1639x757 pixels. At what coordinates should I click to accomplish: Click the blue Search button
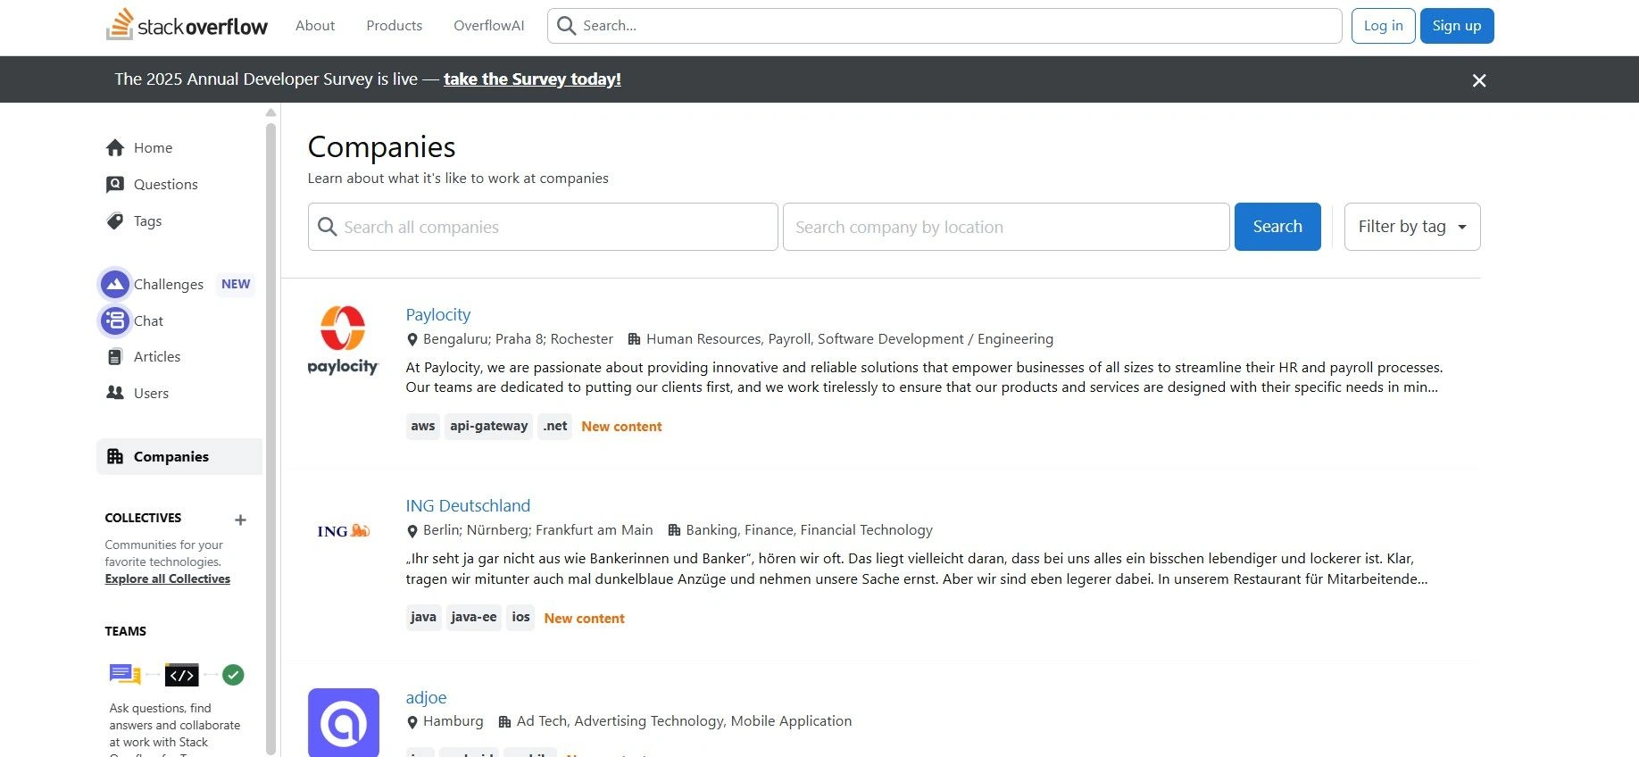[1277, 226]
